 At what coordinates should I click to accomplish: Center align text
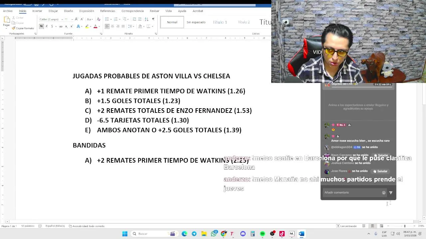[x=112, y=26]
